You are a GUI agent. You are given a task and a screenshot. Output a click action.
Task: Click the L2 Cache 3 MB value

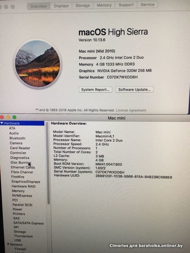point(100,156)
